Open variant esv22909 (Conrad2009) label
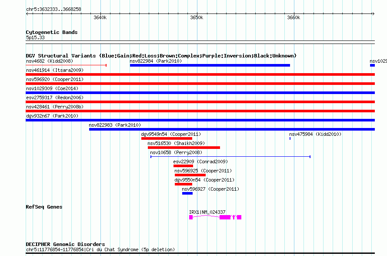387x256 pixels. 200,162
